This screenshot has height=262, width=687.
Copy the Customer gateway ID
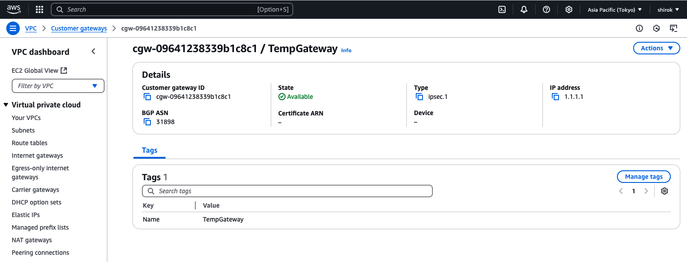point(147,96)
